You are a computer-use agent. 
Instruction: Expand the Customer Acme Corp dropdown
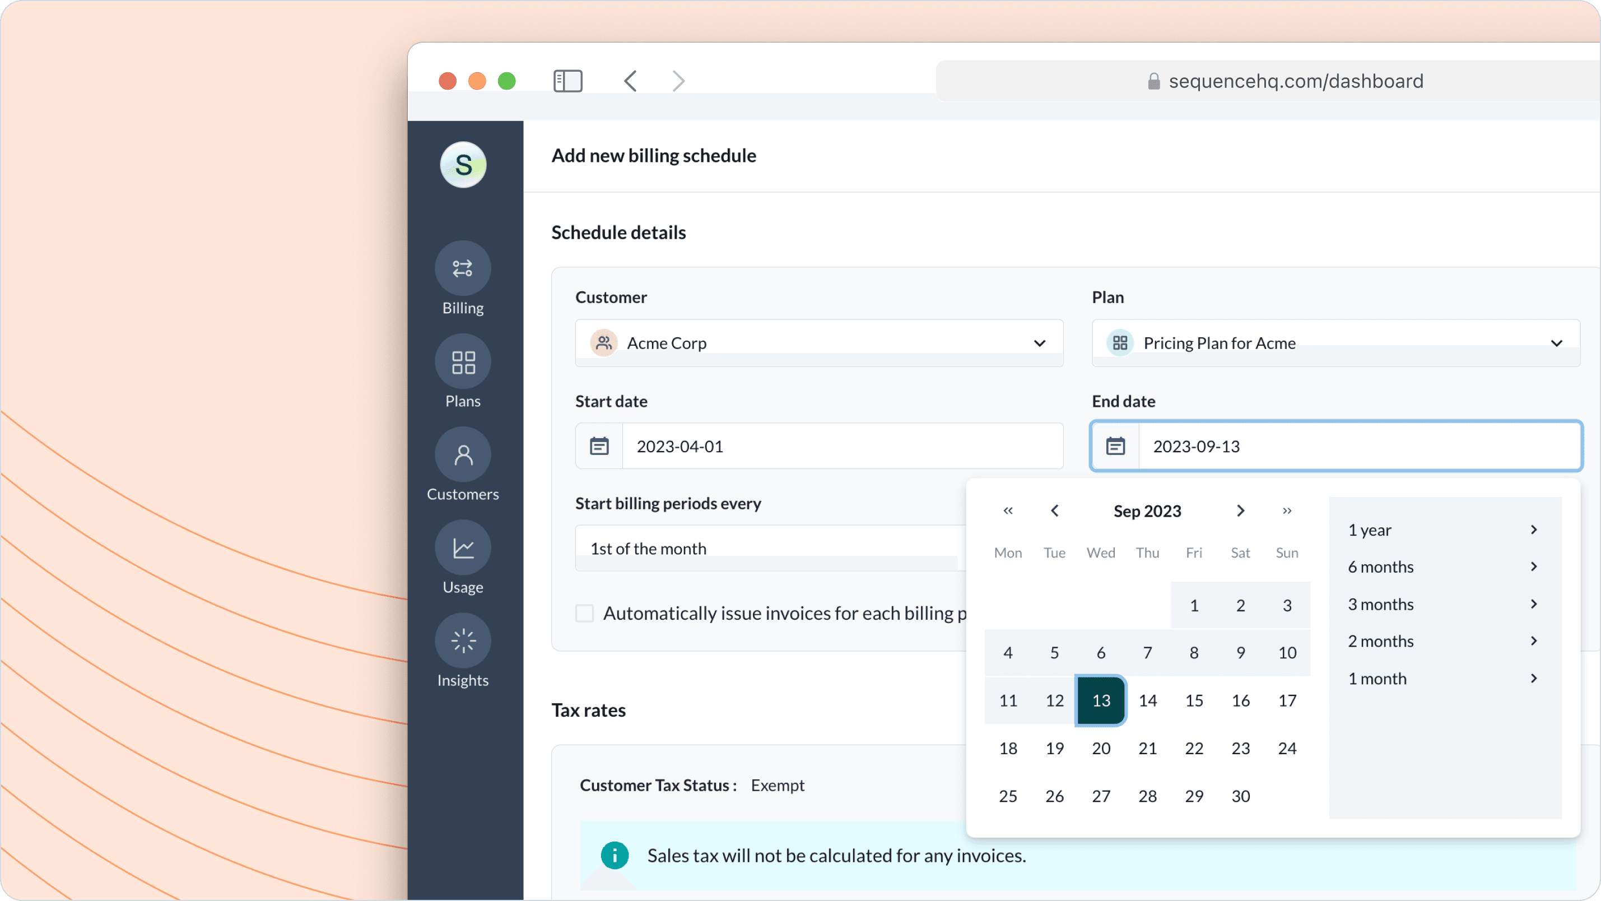[x=818, y=343]
